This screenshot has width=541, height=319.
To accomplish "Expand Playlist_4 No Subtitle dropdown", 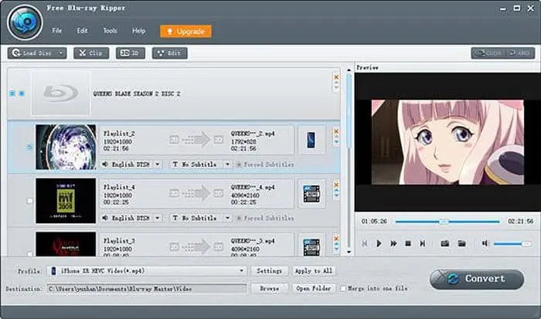I will click(227, 218).
